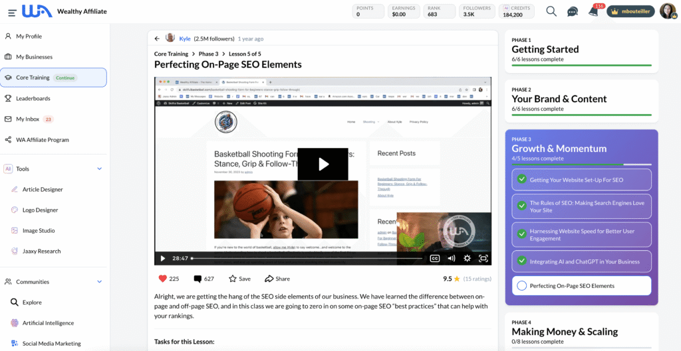Toggle fullscreen on the video player
Screen dimensions: 681x351
pyautogui.click(x=483, y=258)
